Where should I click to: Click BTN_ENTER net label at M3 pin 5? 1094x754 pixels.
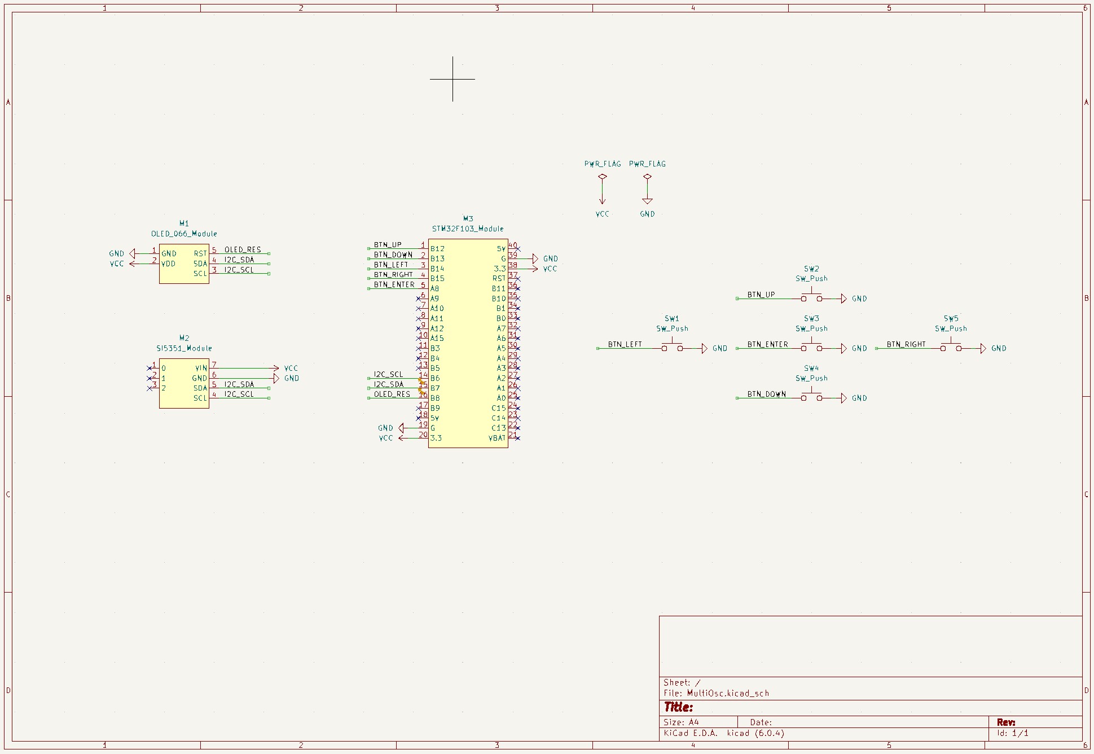pyautogui.click(x=394, y=284)
